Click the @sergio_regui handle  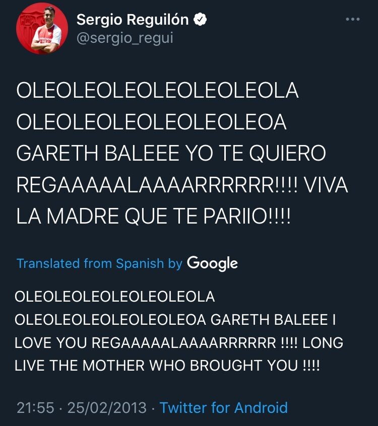point(124,38)
